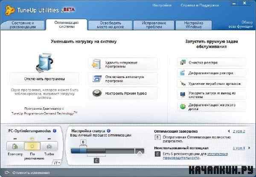Click Отключить программы button
Screen dimensions: 256x177
pos(44,79)
